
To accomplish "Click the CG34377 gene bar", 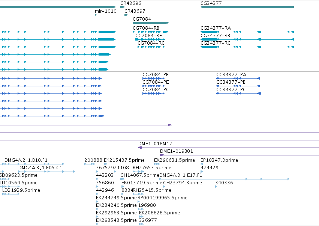I will [x=247, y=7].
